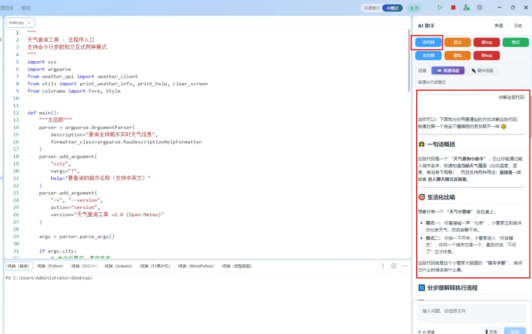Click the 加注释 button

428,55
